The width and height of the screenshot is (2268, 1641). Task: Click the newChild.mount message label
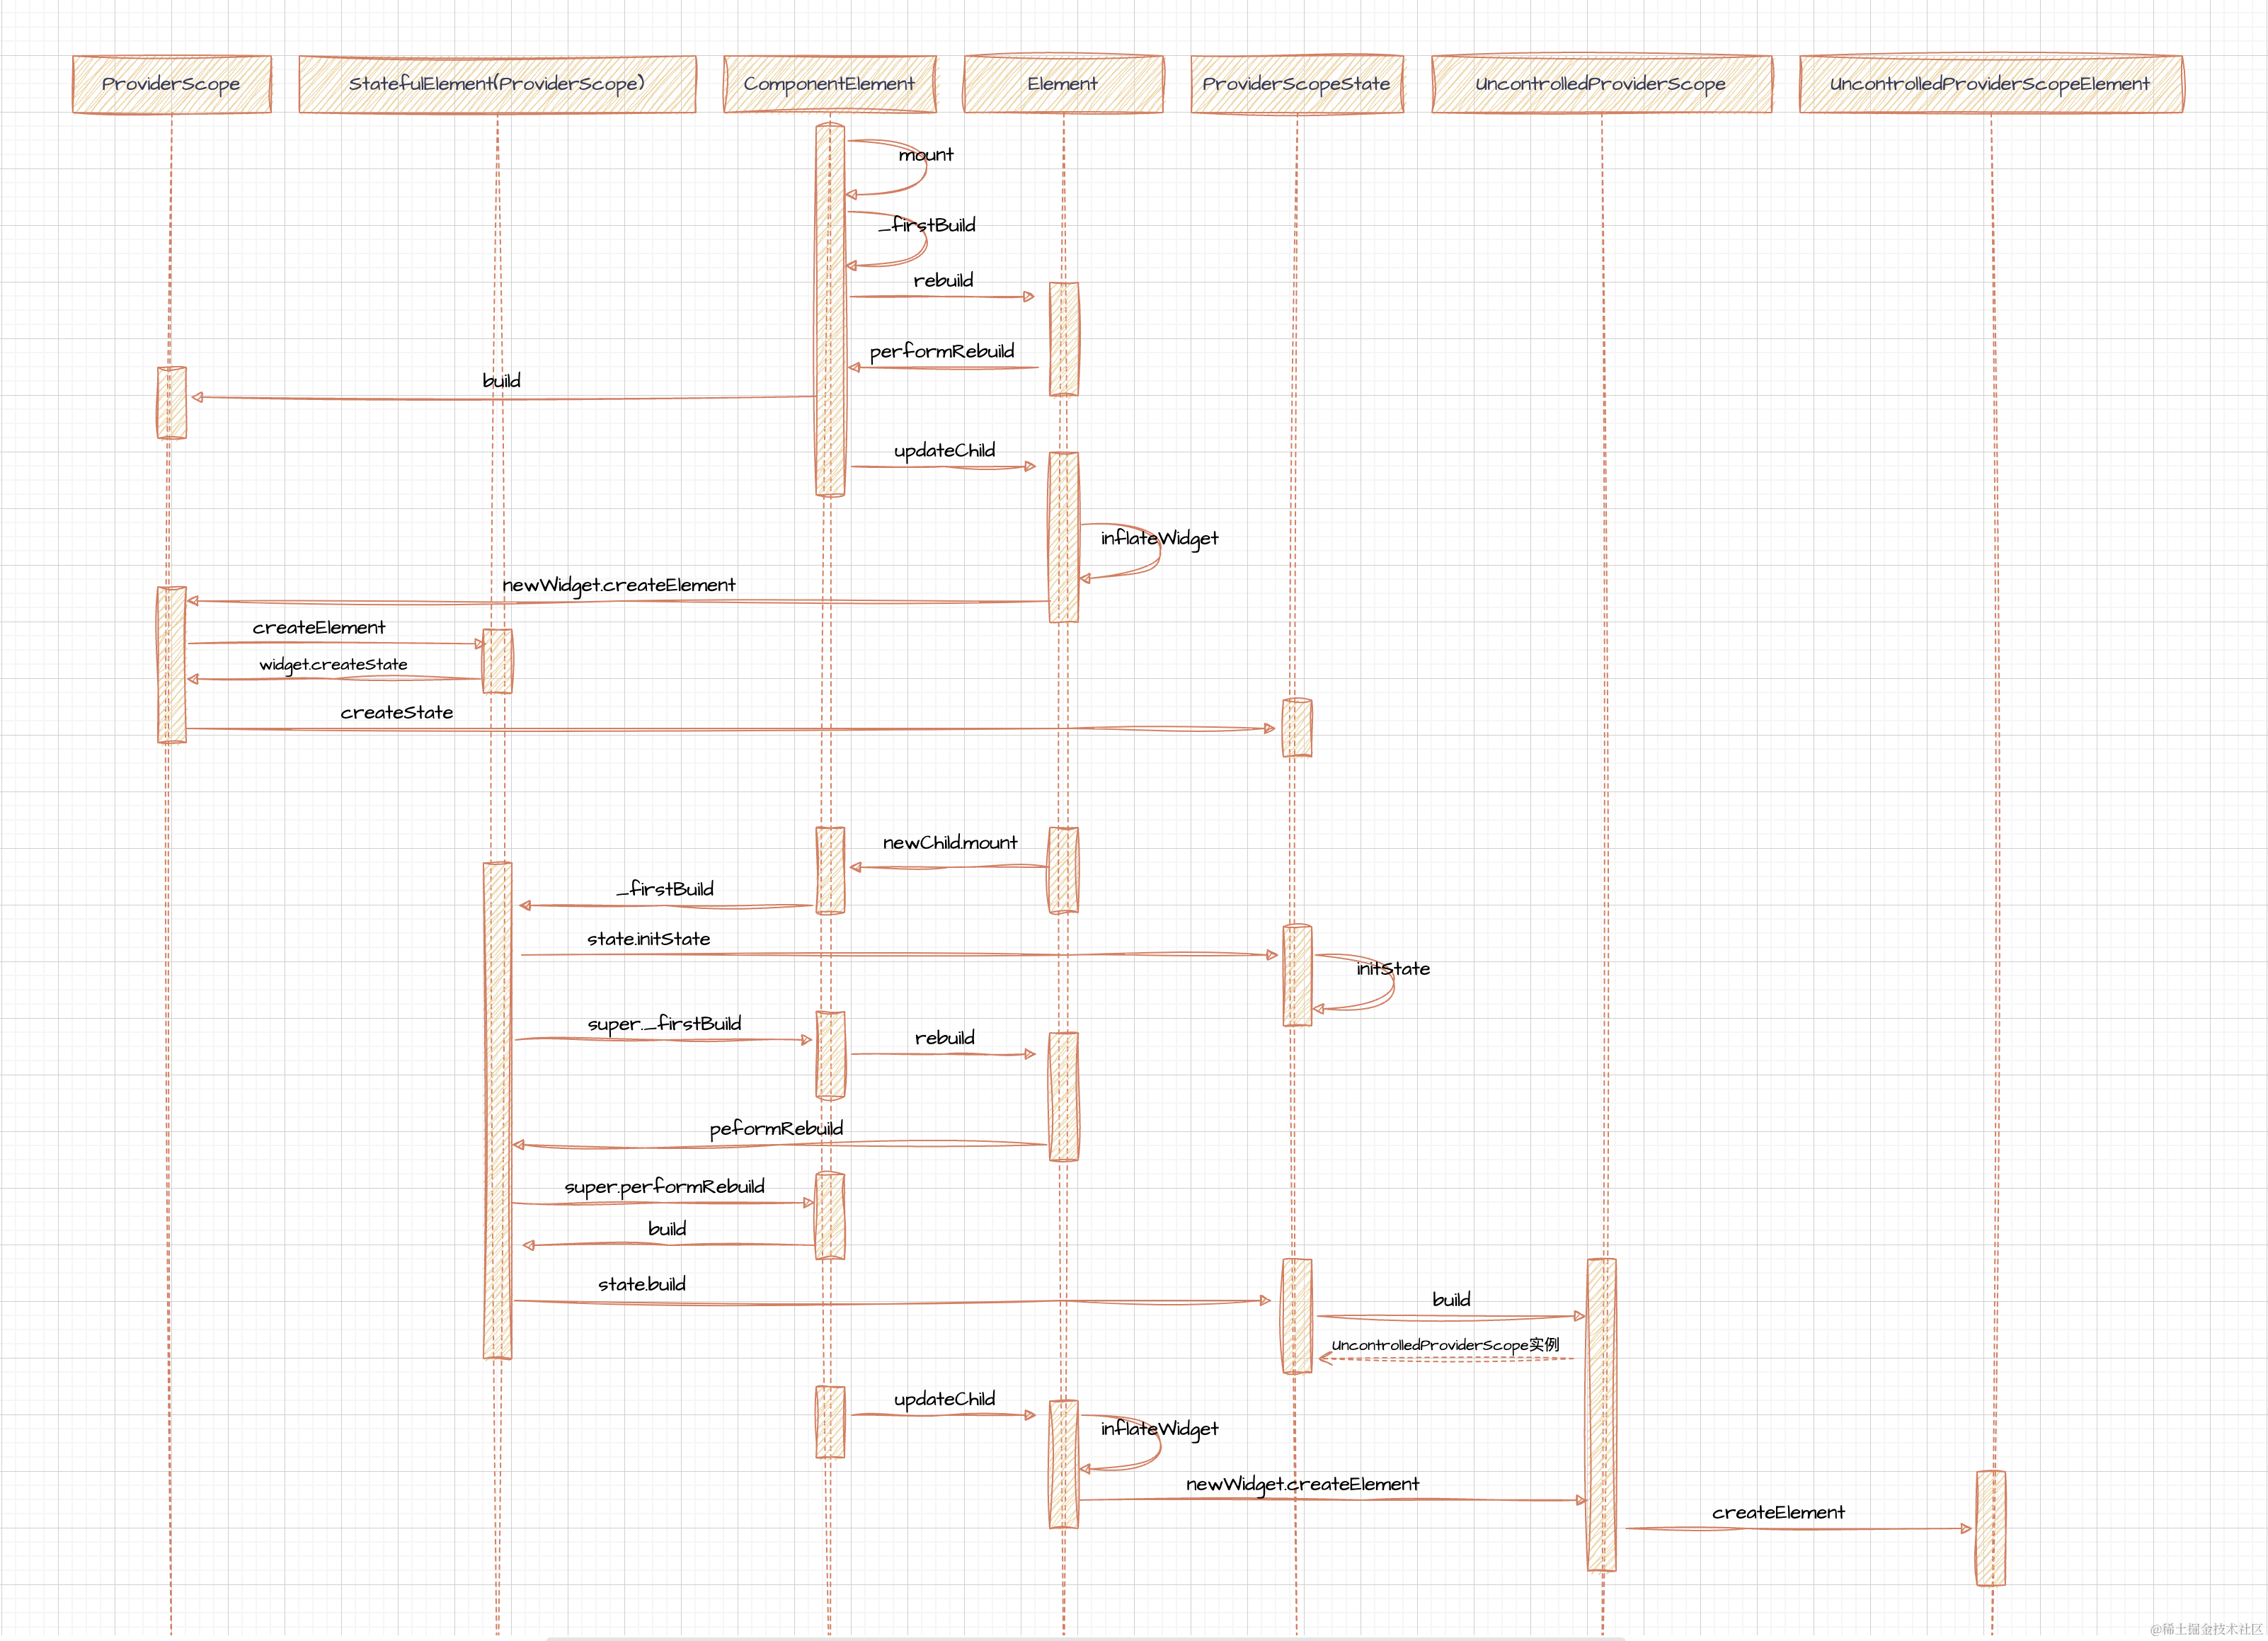click(x=949, y=843)
